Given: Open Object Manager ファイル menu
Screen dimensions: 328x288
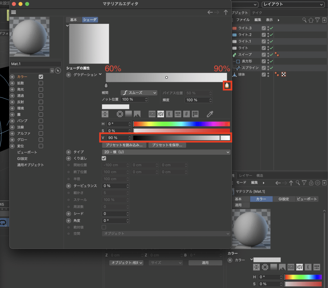Looking at the screenshot, I should coord(243,20).
